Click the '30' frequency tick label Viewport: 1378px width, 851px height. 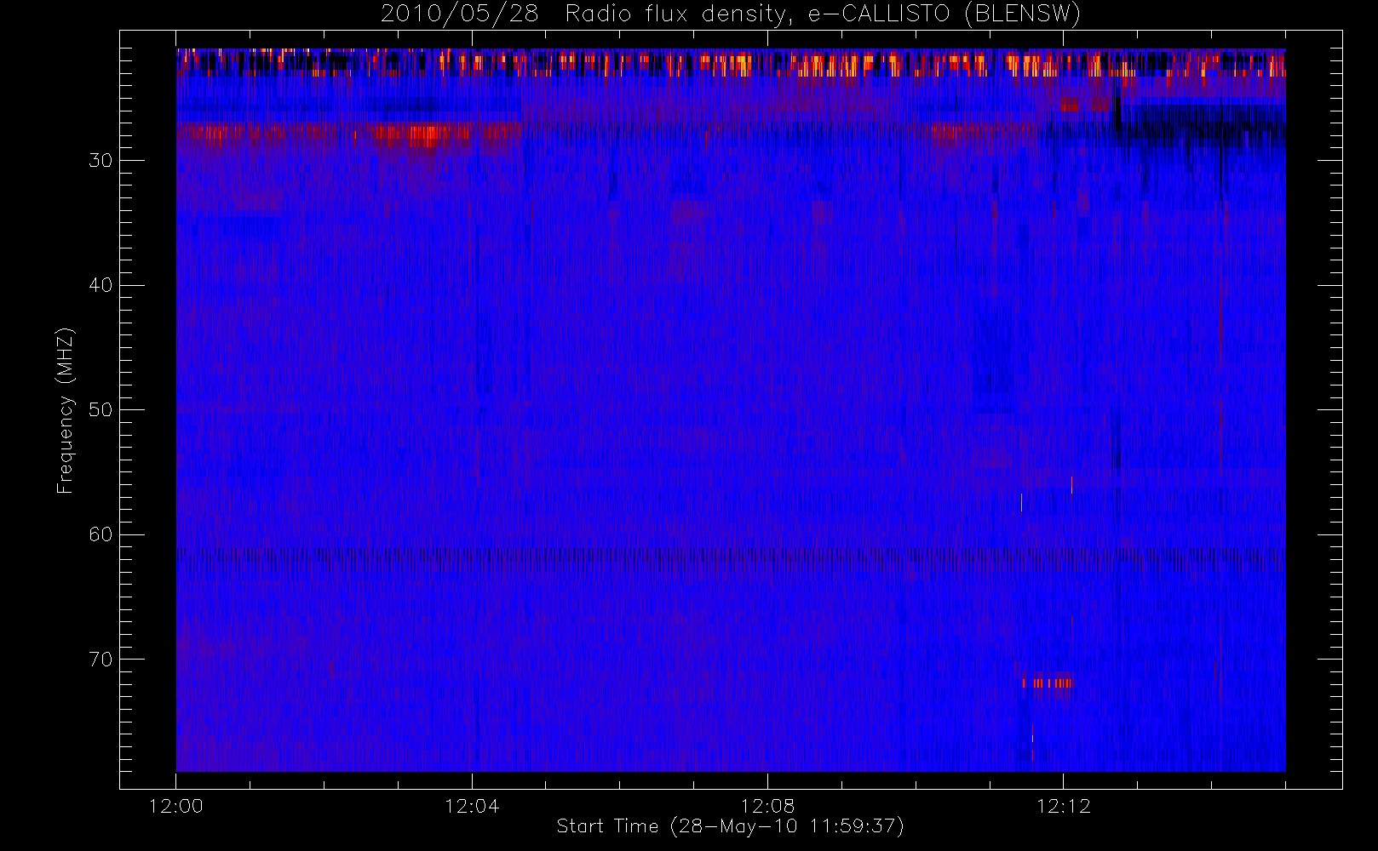100,160
